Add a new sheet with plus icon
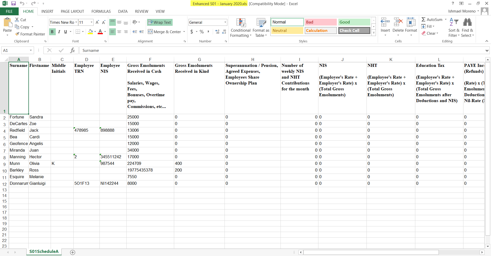This screenshot has height=256, width=491. coord(73,252)
